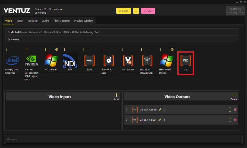Viewport: 247px width, 148px height.
Task: Move Vio Out B up in order
Action: coord(230,118)
